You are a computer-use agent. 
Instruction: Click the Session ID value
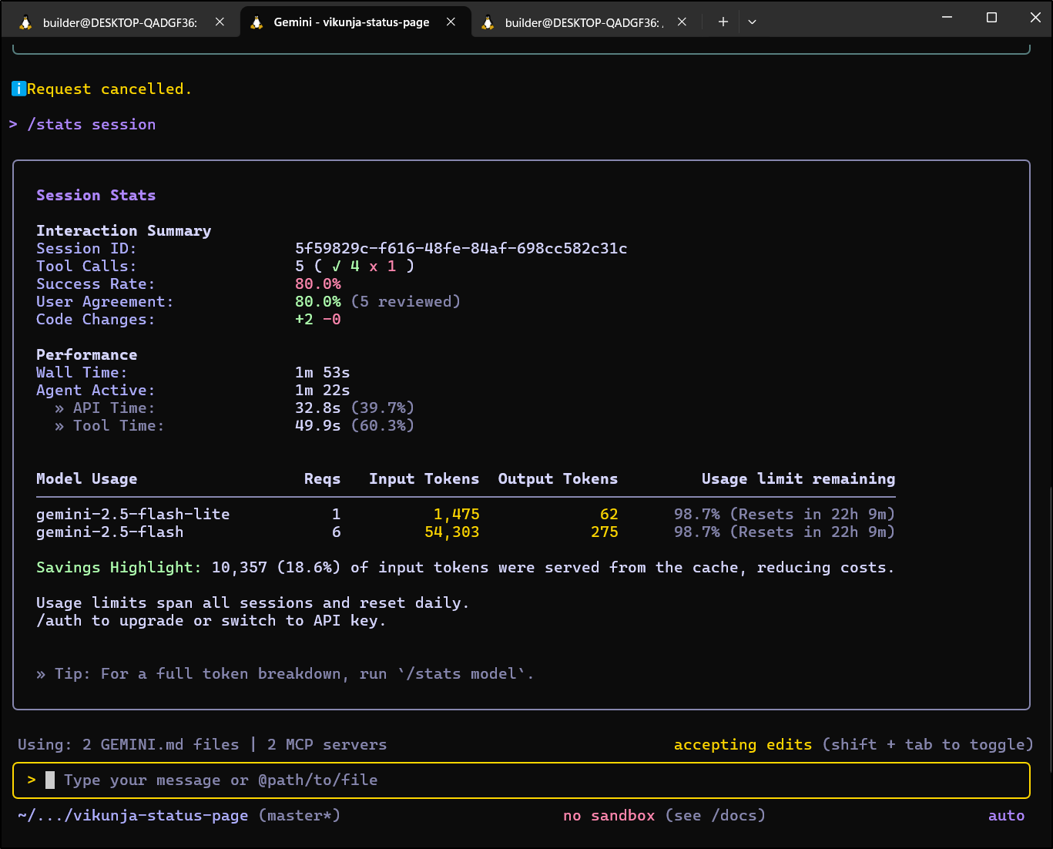coord(461,249)
